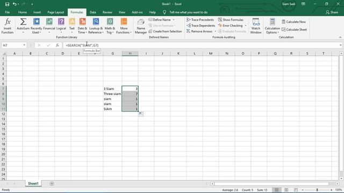This screenshot has height=193, width=344.
Task: Open the File tab
Action: pos(7,12)
